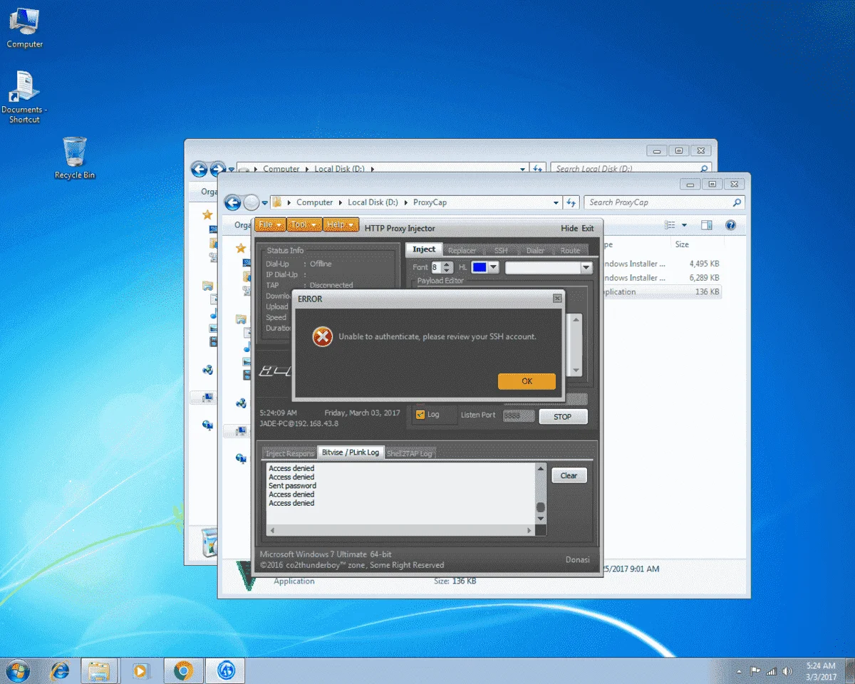Click Back button in Local Disk (D:) window
855x684 pixels.
[x=199, y=170]
